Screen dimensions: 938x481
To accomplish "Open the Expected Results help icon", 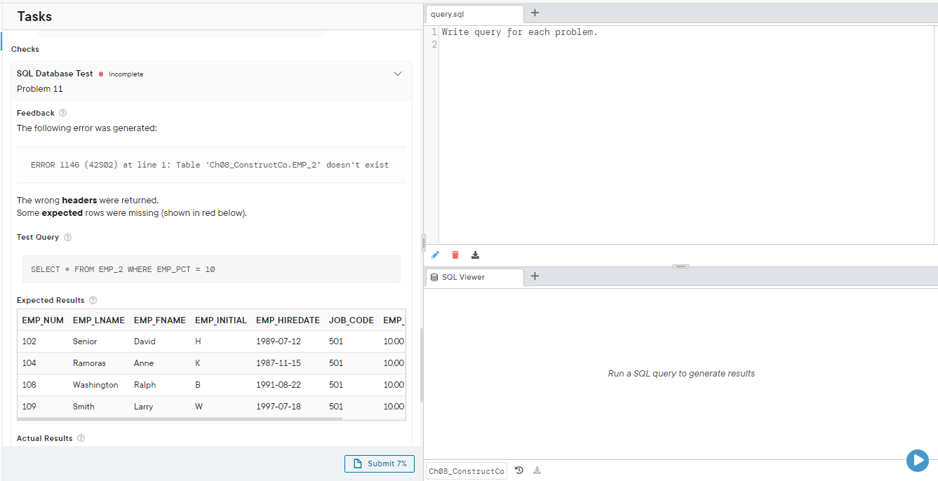I will [93, 300].
